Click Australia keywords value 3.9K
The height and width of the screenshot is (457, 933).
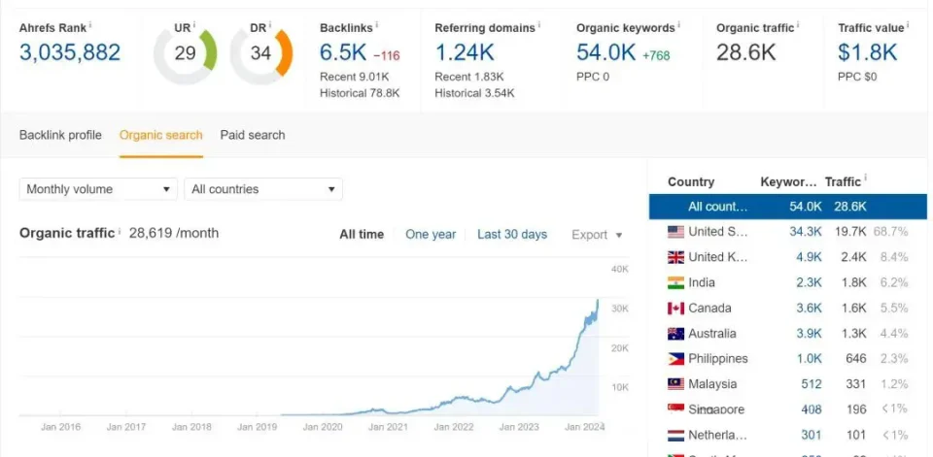(810, 334)
